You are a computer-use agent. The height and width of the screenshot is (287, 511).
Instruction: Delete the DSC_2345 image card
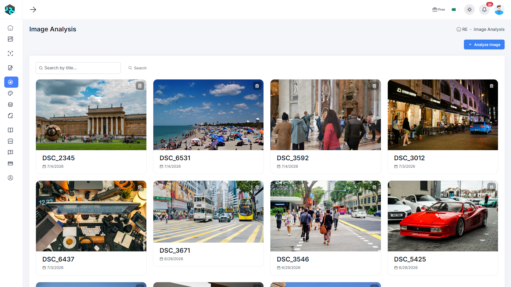coord(140,86)
